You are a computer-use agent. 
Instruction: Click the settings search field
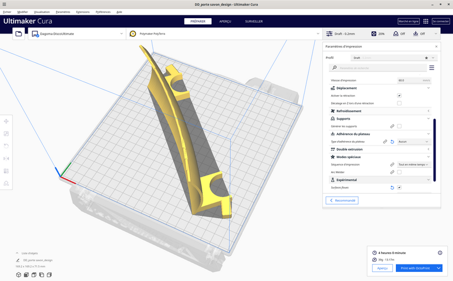[378, 68]
